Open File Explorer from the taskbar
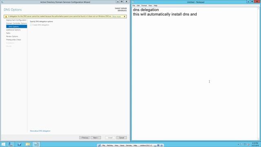The height and width of the screenshot is (147, 261). (28, 144)
